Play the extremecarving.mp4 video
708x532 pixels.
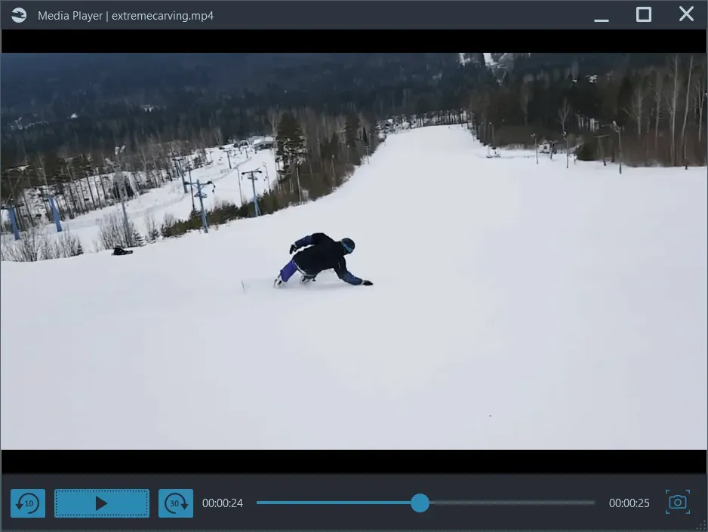click(x=102, y=503)
